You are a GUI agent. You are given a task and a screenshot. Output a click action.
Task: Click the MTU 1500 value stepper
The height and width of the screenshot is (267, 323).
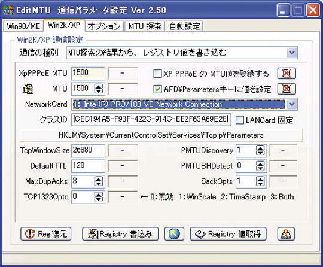point(99,89)
